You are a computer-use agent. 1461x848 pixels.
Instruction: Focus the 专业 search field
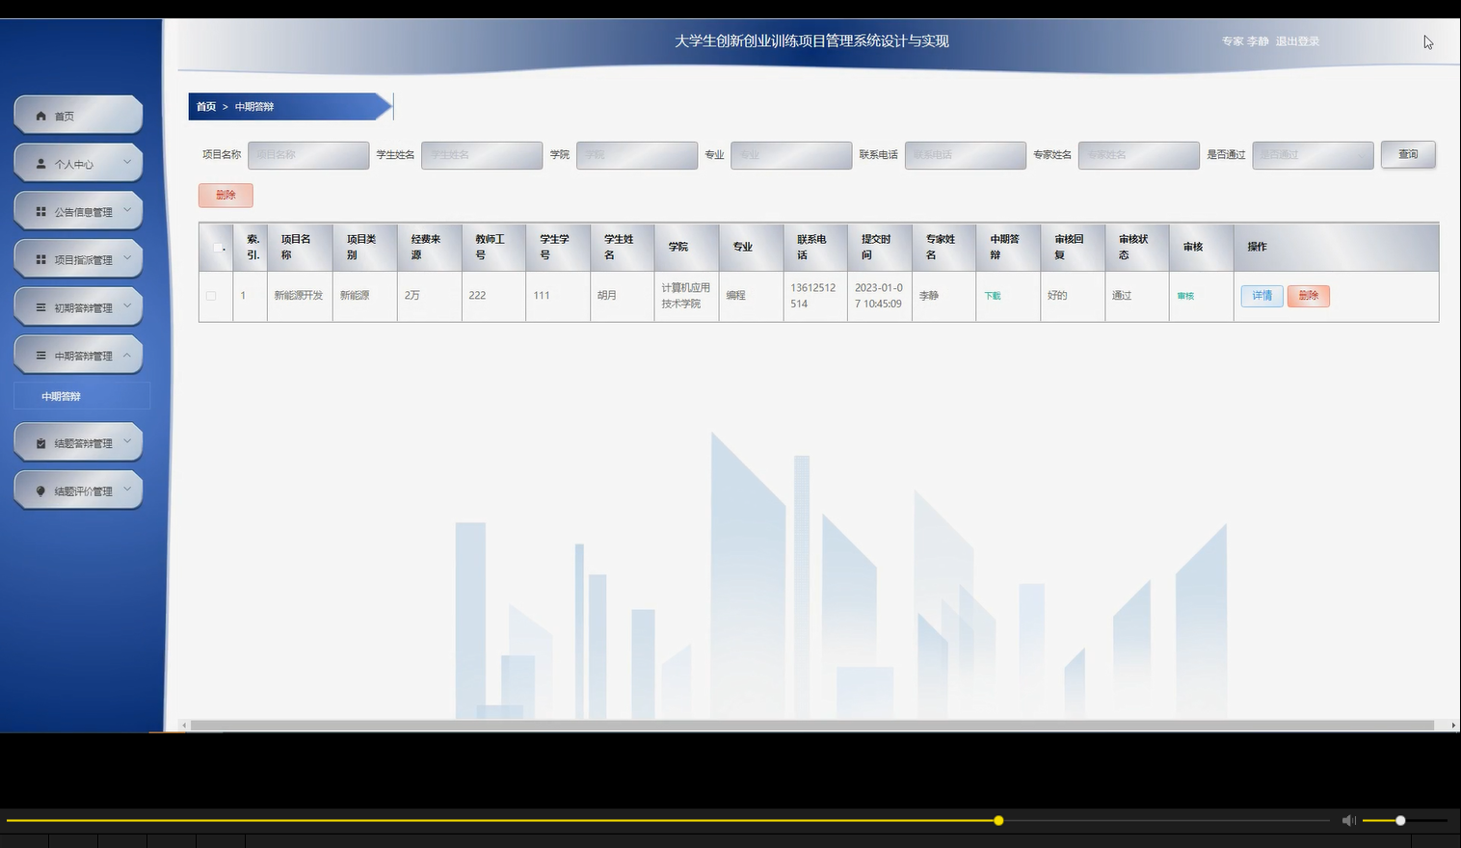tap(791, 155)
